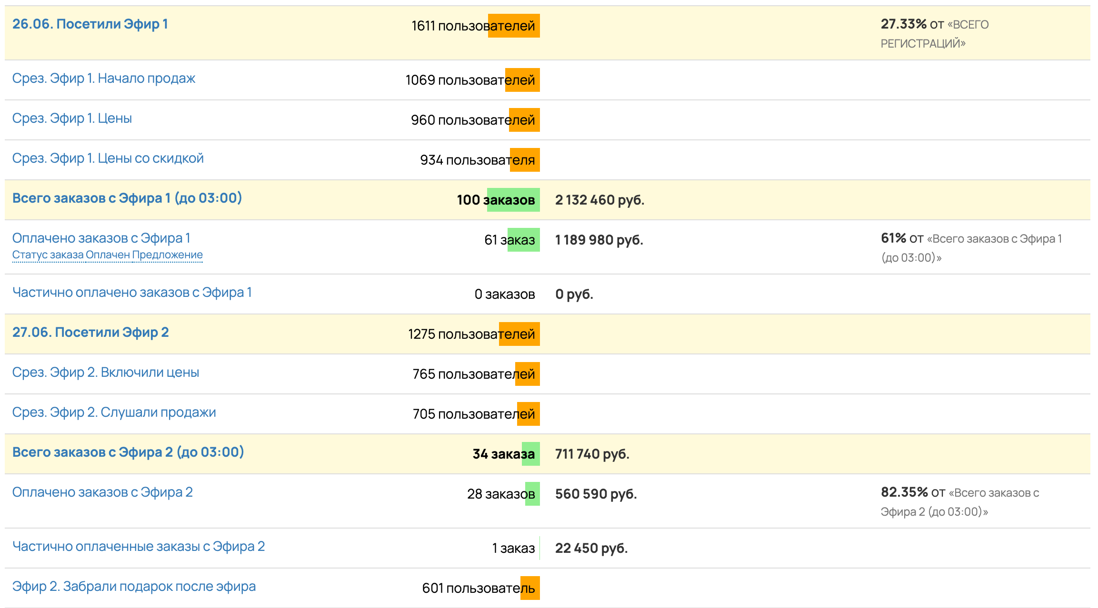Click the '1275 пользователей' count value
1098x608 pixels.
(471, 334)
